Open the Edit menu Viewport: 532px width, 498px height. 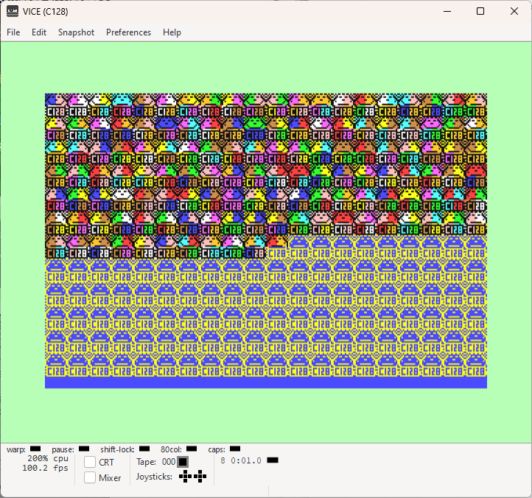39,32
